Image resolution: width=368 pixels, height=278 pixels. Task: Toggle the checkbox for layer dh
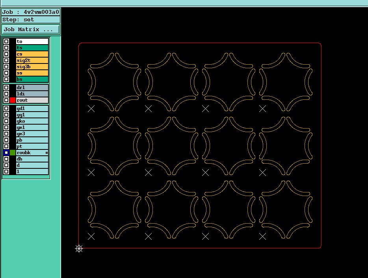6,159
